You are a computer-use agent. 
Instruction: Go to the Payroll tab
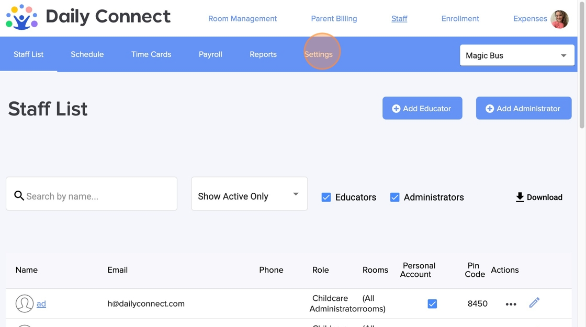click(210, 54)
